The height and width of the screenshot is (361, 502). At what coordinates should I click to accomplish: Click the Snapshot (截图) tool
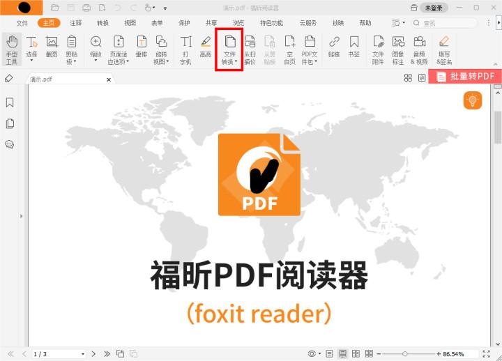(52, 47)
